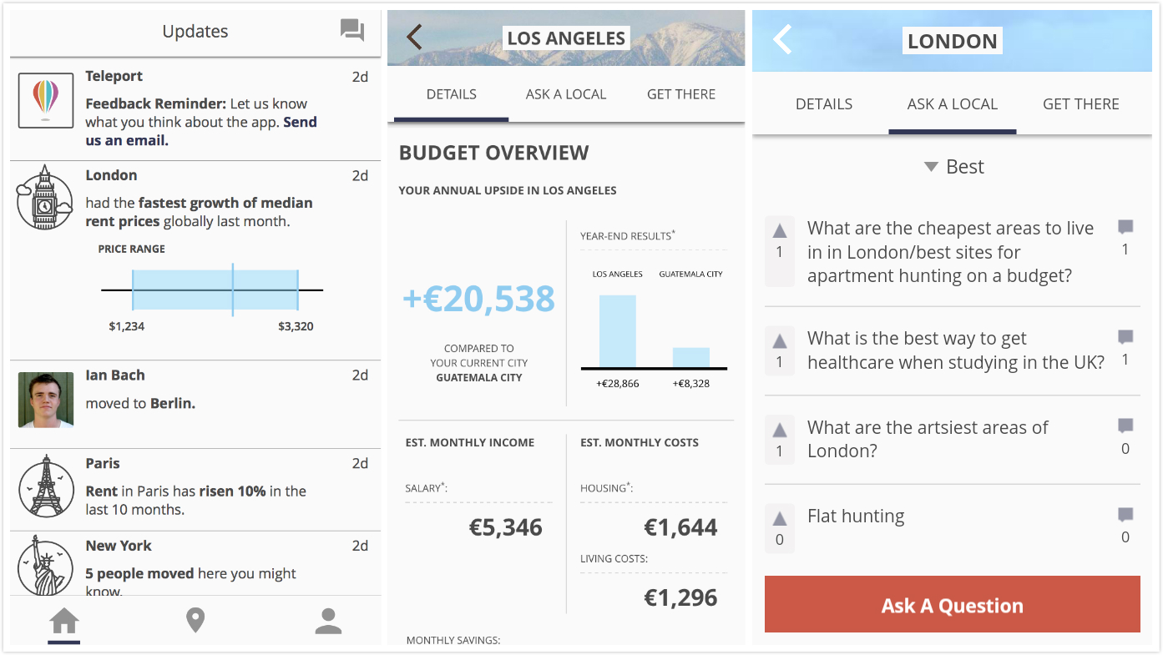Click the London price range bar
The height and width of the screenshot is (655, 1163).
[x=215, y=290]
